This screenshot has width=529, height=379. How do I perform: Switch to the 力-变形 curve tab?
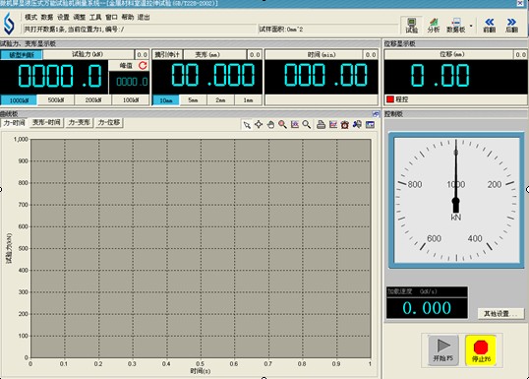80,123
